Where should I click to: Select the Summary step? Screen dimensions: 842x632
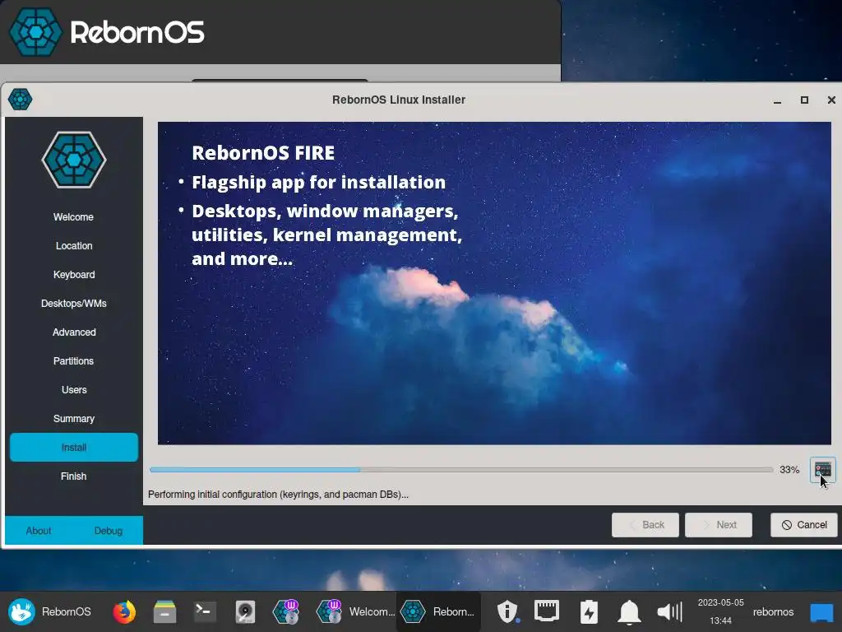(x=73, y=419)
